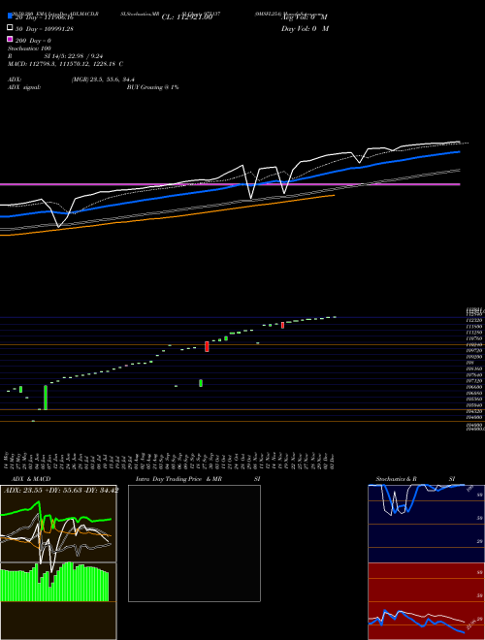The image size is (485, 640).
Task: Open the empty Intra Day Trading Price panel
Action: [194, 543]
